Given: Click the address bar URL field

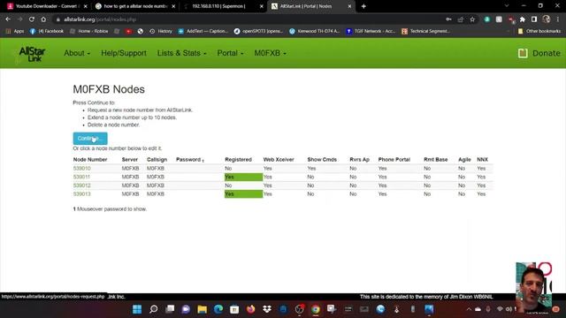Looking at the screenshot, I should pyautogui.click(x=249, y=19).
